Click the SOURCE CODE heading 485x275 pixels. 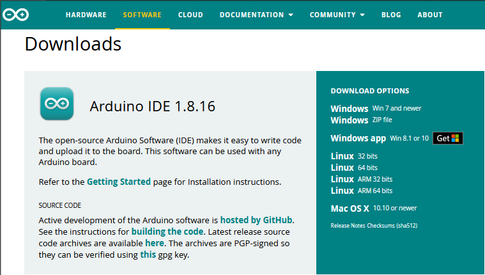pyautogui.click(x=59, y=205)
